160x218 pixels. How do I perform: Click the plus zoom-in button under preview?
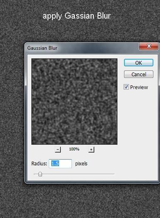pos(91,150)
